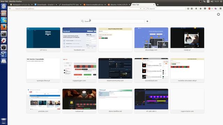Open the Terminal from the dock
The height and width of the screenshot is (125, 223).
4,34
